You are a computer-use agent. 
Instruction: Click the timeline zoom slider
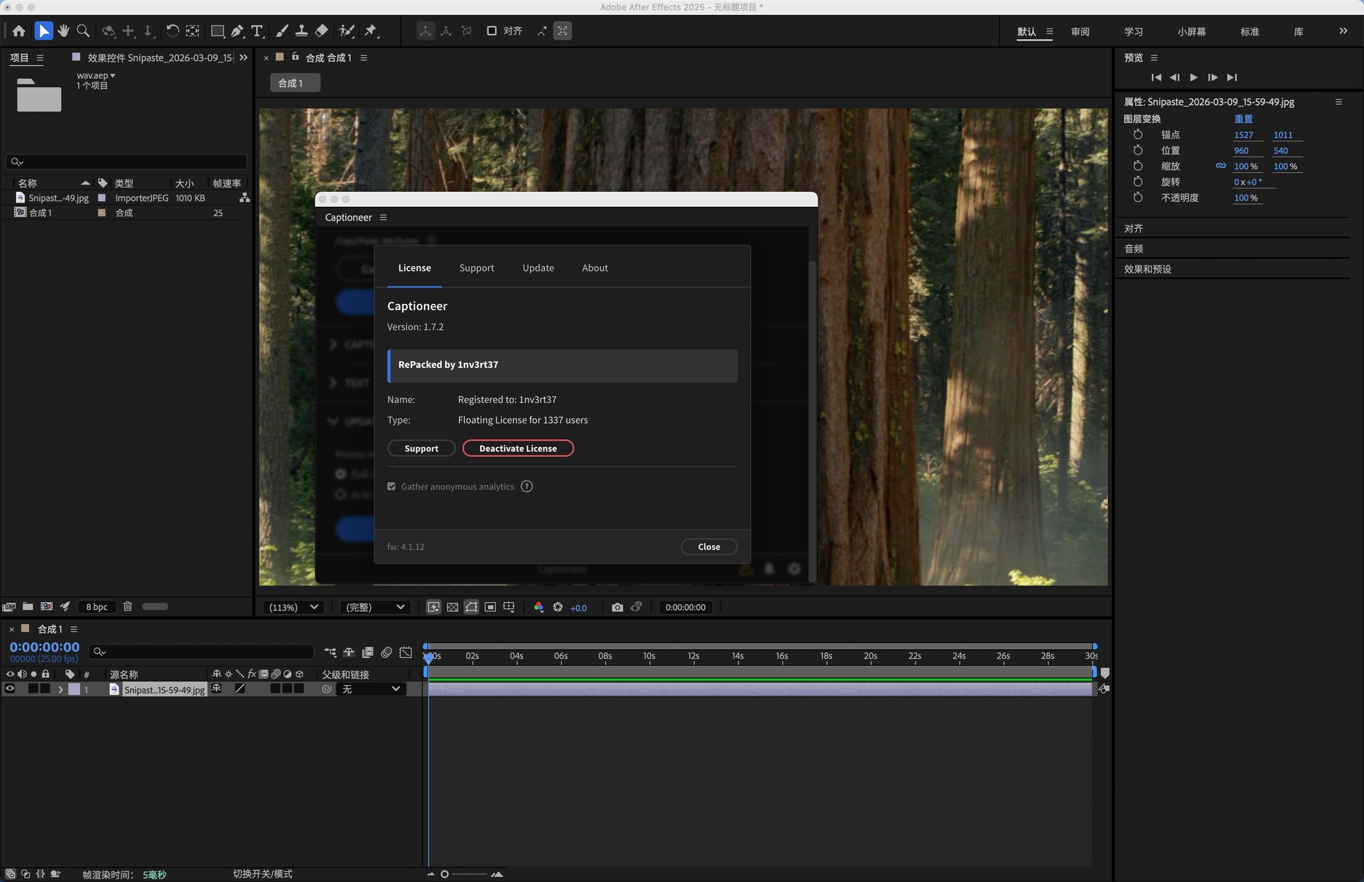coord(445,874)
